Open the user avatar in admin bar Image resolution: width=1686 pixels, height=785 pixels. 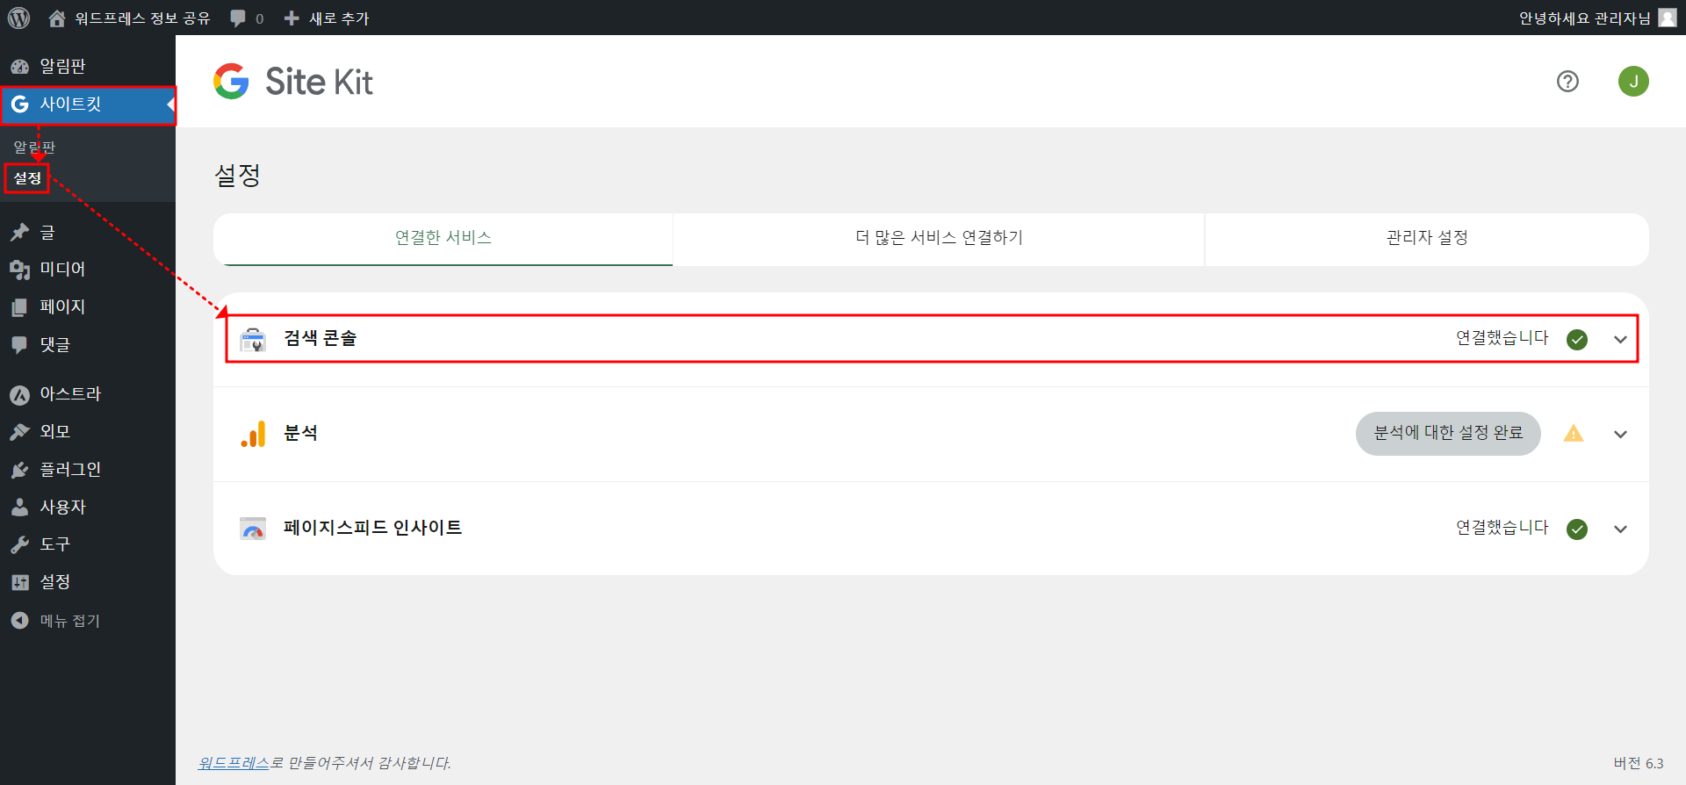pos(1667,18)
